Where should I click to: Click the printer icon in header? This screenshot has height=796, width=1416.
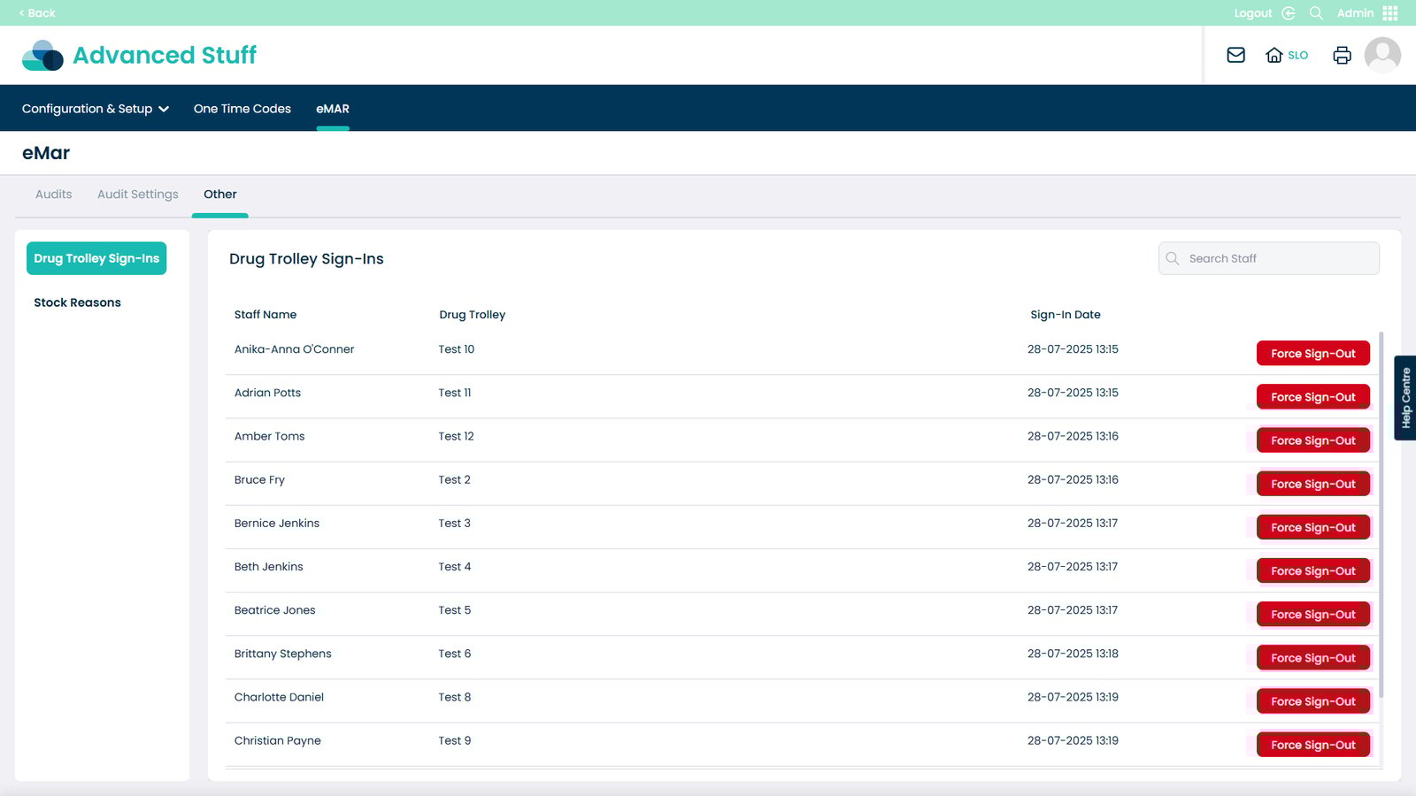(x=1342, y=55)
